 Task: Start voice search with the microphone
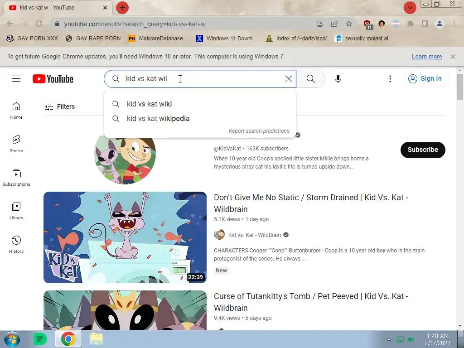coord(338,79)
